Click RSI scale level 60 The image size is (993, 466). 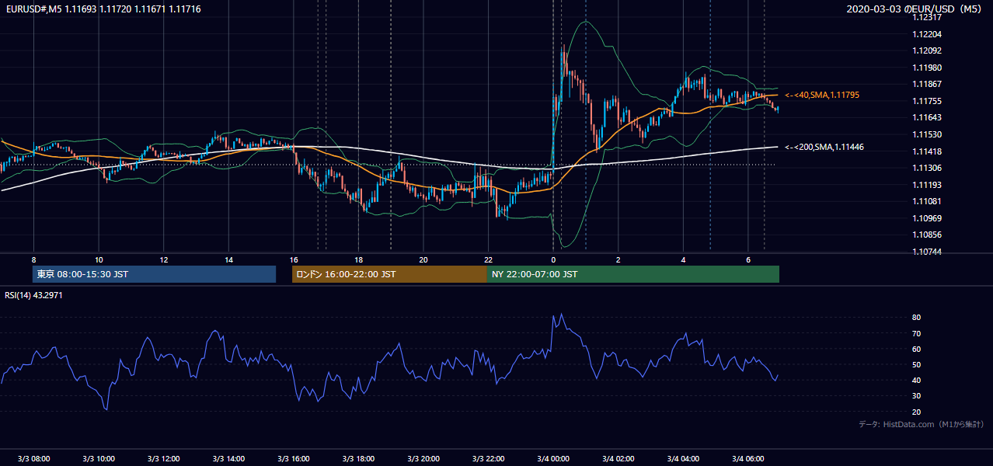tap(917, 349)
